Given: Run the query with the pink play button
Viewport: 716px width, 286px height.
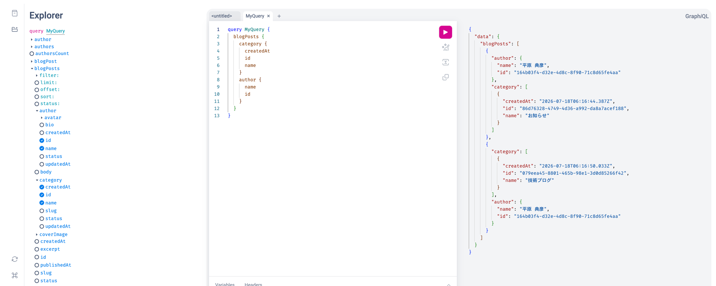Looking at the screenshot, I should click(x=445, y=32).
